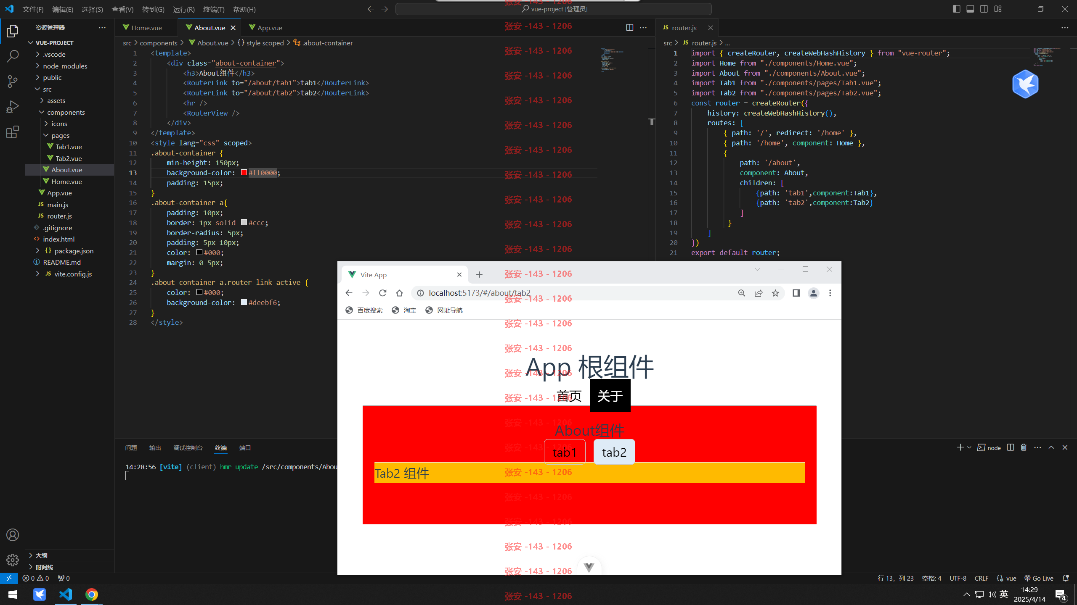Open Manage gear menu in VS Code

coord(13,560)
